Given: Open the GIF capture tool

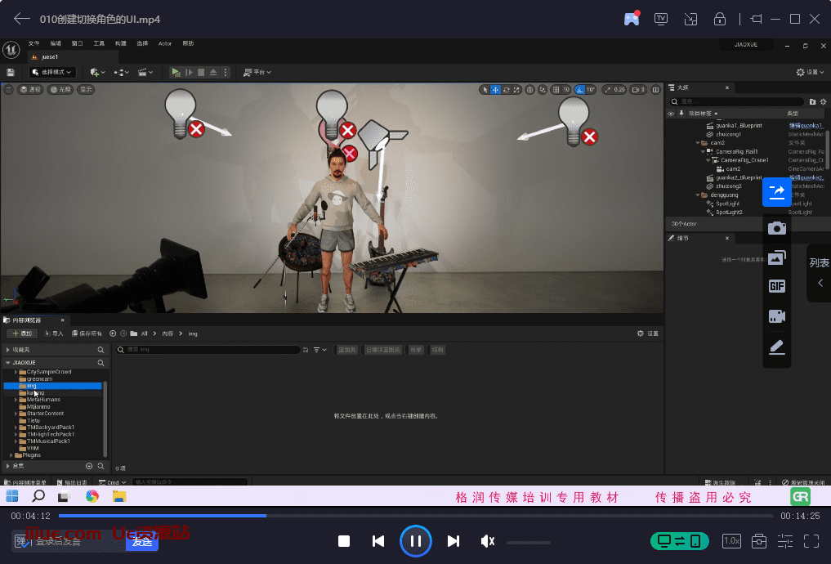Looking at the screenshot, I should pos(776,286).
